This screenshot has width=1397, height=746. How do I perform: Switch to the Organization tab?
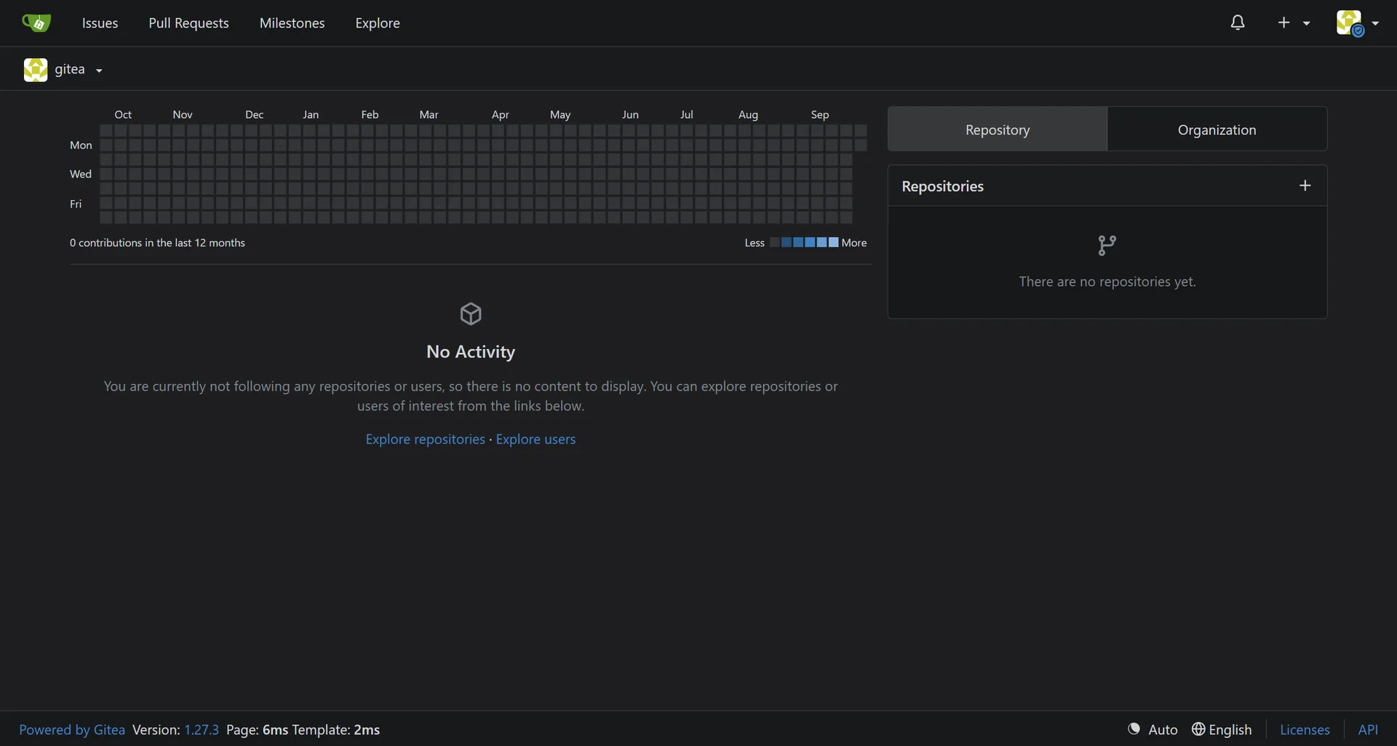tap(1217, 129)
